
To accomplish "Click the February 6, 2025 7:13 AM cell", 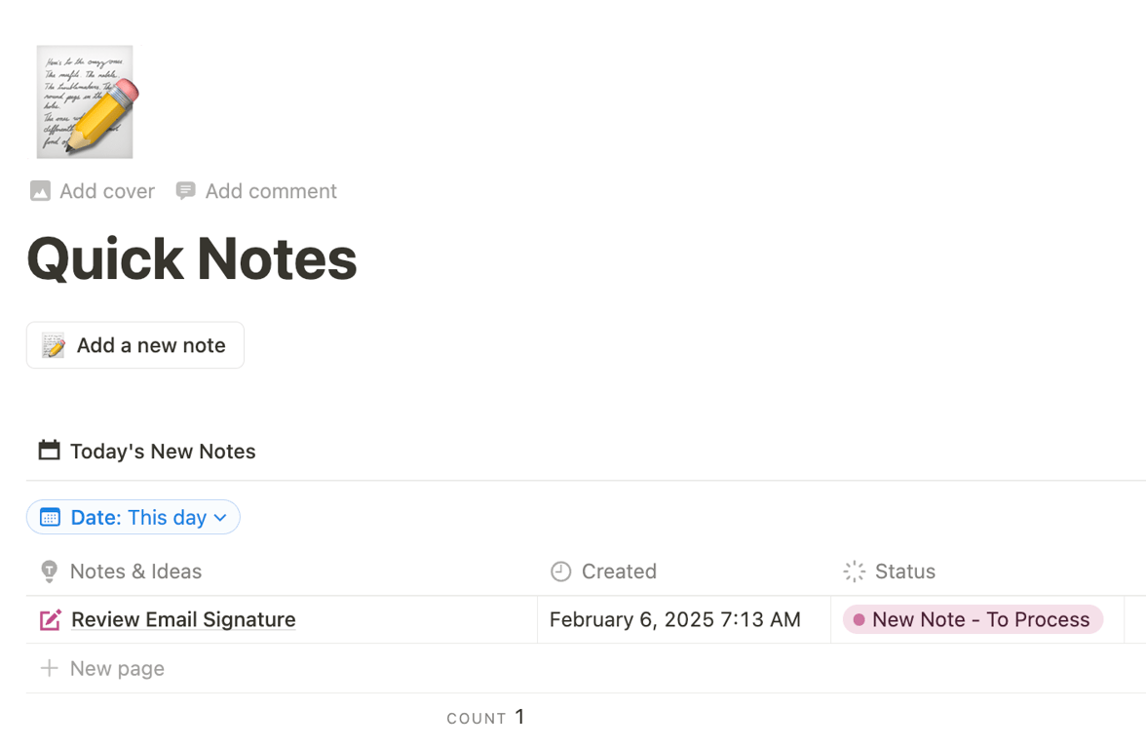I will coord(674,619).
